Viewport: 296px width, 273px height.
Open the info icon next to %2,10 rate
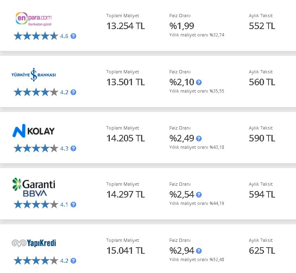tap(199, 82)
